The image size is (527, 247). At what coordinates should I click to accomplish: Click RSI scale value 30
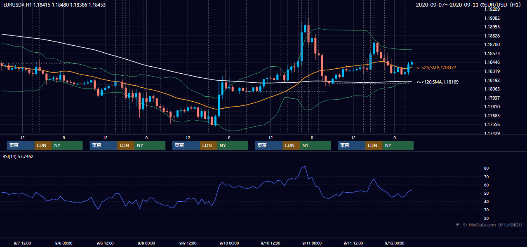487,210
